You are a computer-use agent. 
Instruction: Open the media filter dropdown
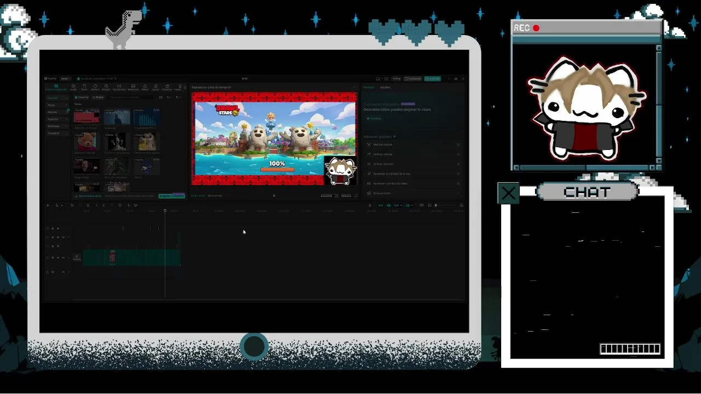pos(179,97)
